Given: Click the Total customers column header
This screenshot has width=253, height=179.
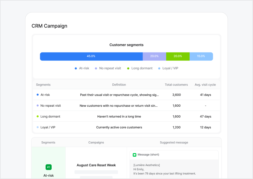Looking at the screenshot, I should [x=176, y=85].
